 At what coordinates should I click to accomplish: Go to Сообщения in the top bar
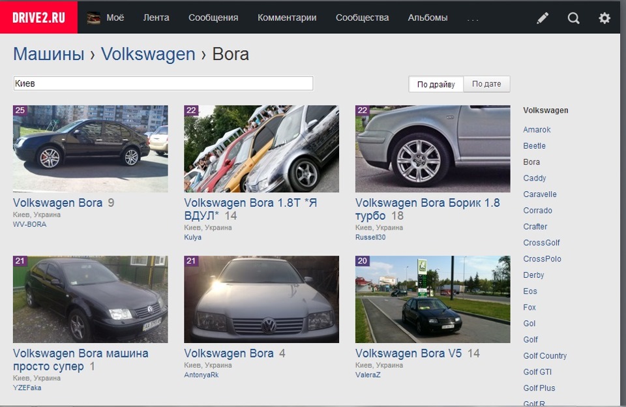coord(213,18)
